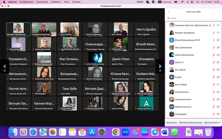Toggle video camera for Валерія Чернявська
Screen dimensions: 222x139
218,33
